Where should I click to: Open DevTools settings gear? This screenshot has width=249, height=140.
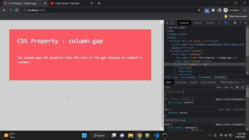(x=235, y=23)
